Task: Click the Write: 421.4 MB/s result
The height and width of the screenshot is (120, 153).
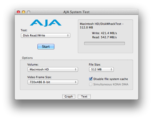Action: coord(104,33)
